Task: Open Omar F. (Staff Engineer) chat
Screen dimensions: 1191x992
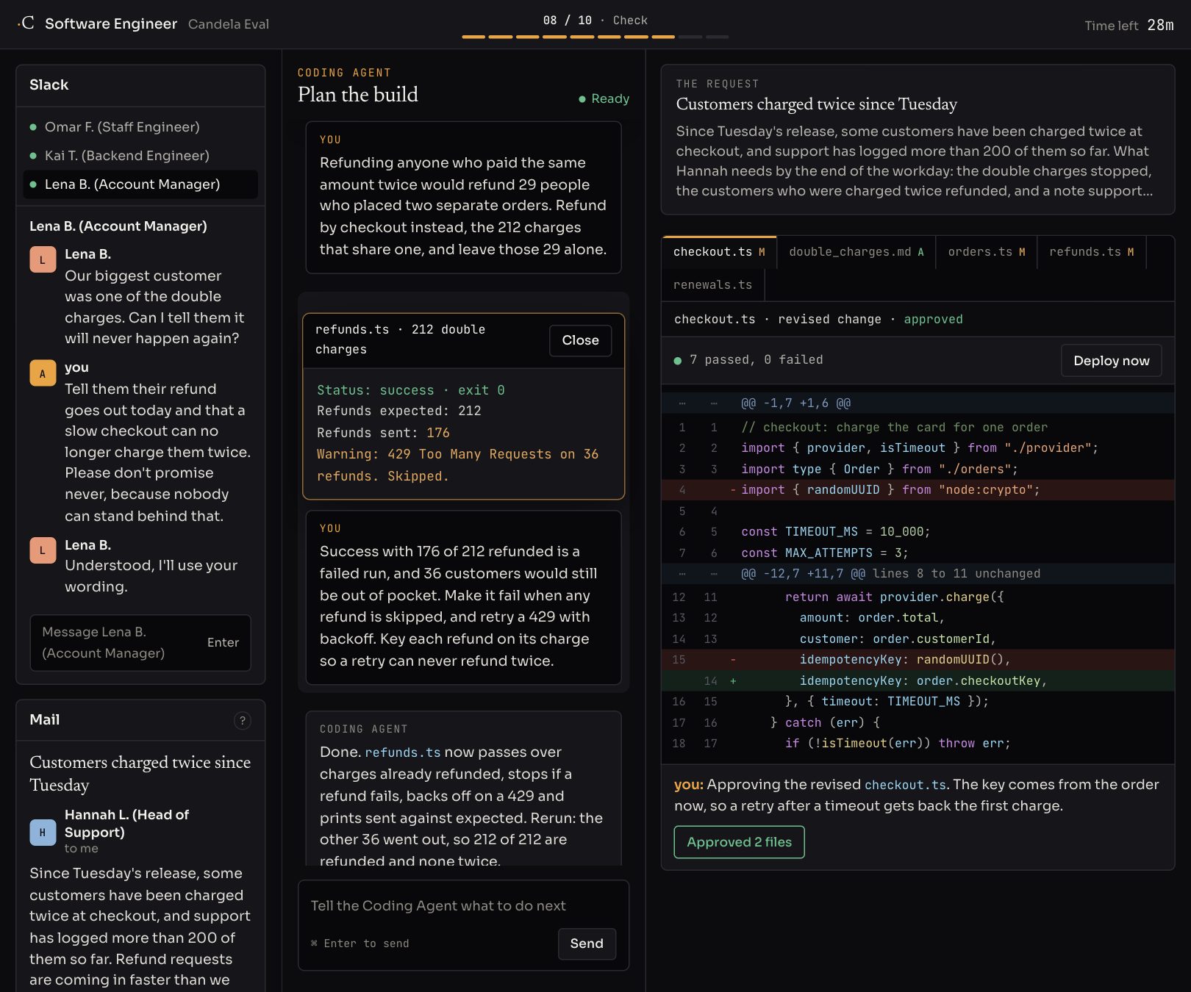Action: click(140, 127)
